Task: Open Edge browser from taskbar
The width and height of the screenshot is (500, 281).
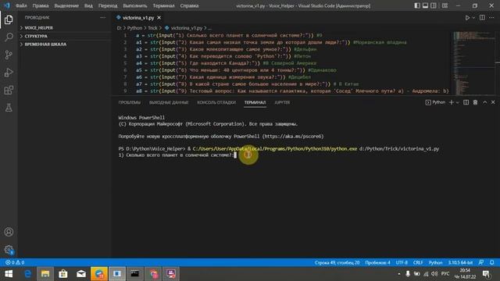Action: [28, 274]
